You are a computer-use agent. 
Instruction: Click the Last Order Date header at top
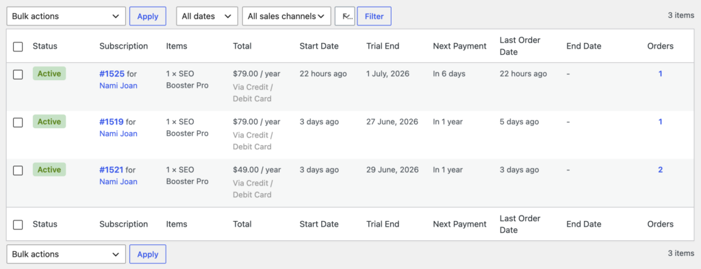pos(520,46)
